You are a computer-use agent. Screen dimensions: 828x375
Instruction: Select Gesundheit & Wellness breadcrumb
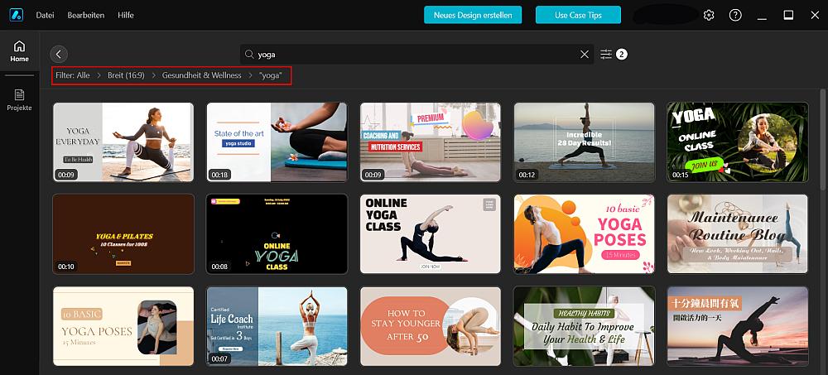[202, 75]
